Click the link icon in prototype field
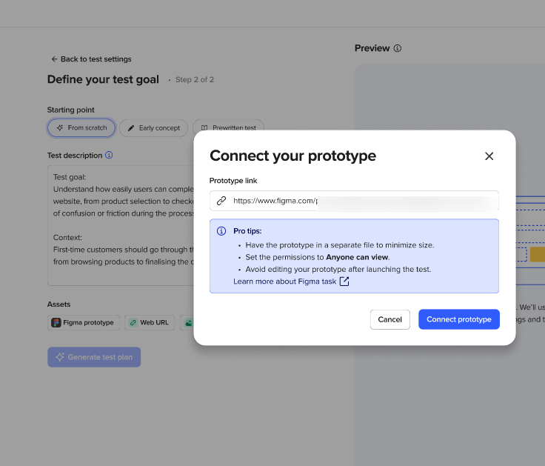 (221, 201)
